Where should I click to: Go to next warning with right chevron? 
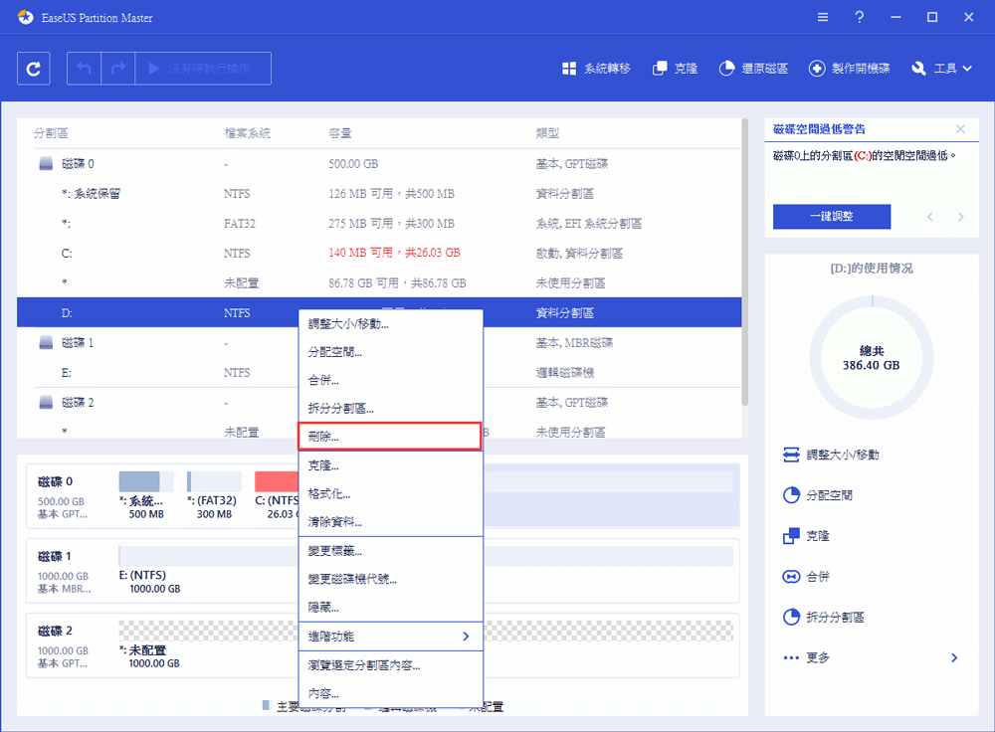click(x=961, y=217)
